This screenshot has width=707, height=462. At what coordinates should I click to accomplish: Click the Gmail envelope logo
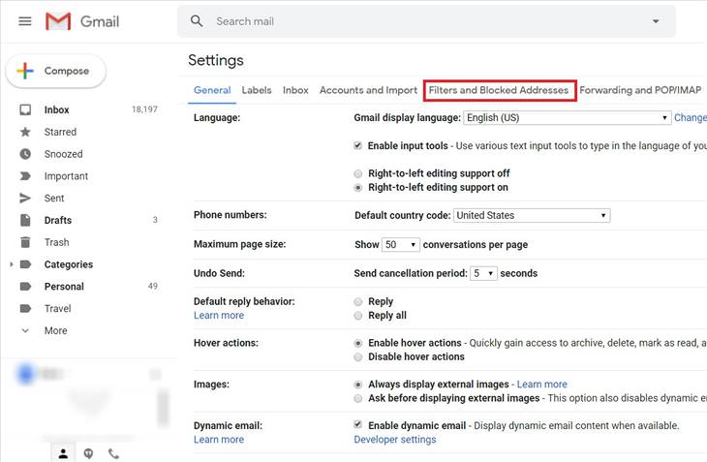click(58, 21)
